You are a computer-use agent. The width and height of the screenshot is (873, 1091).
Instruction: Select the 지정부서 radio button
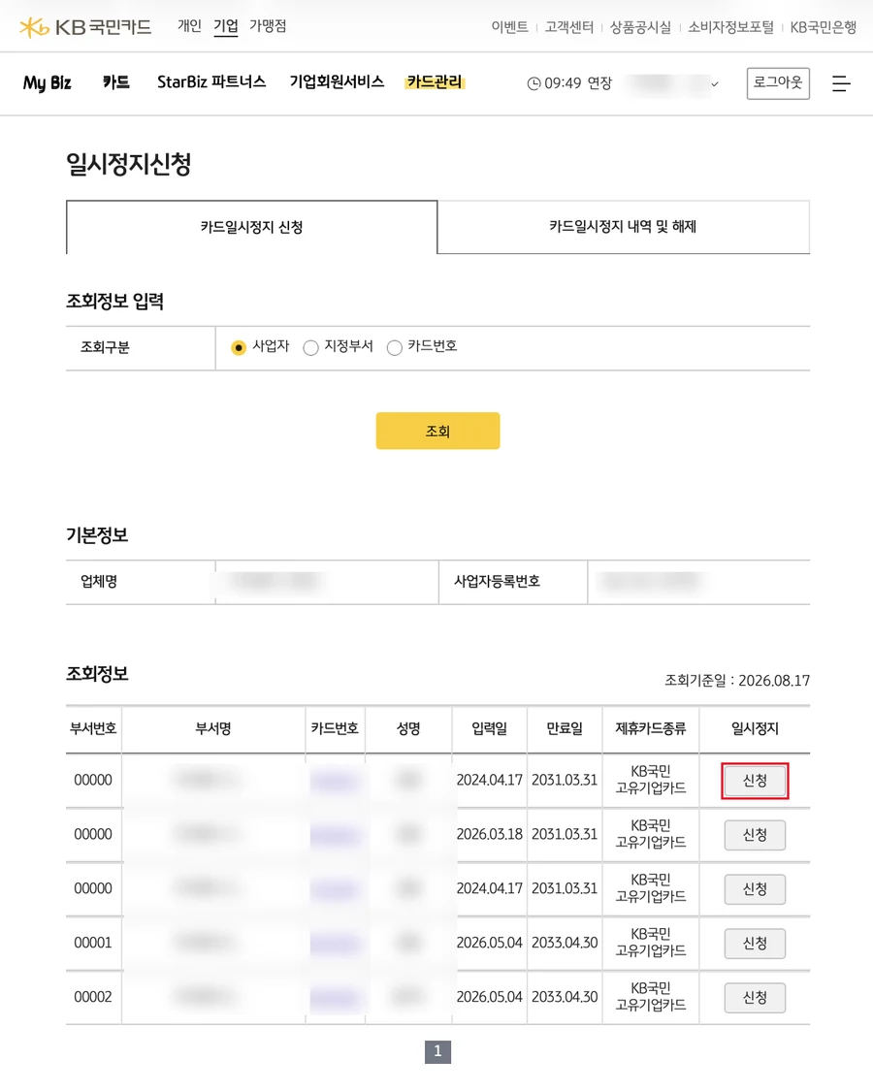pyautogui.click(x=310, y=347)
